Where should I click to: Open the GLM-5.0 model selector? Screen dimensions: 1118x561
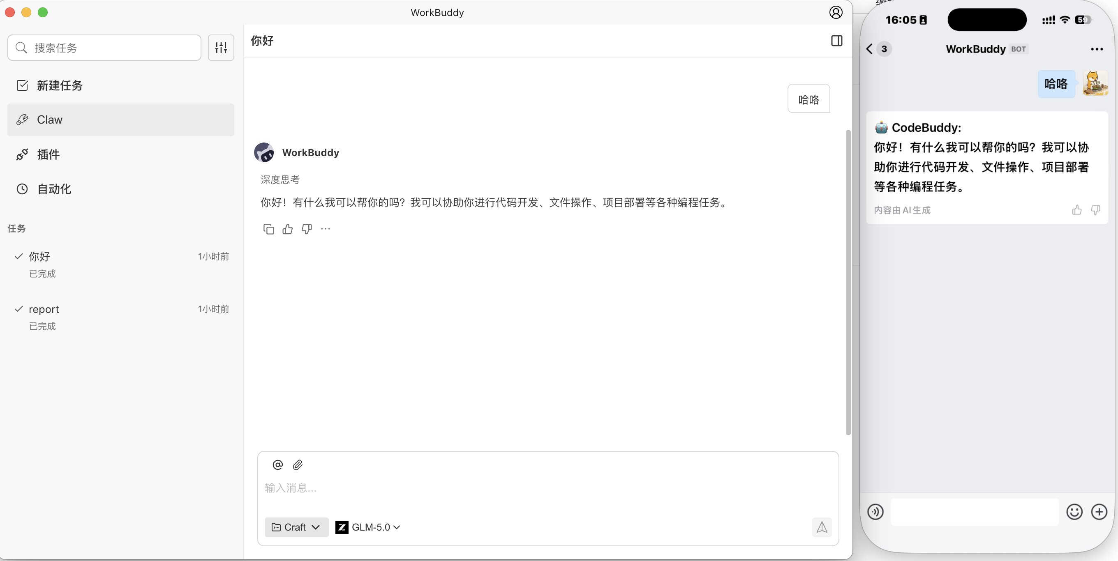367,527
